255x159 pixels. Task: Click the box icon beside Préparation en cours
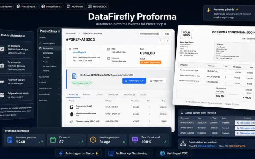2,95
